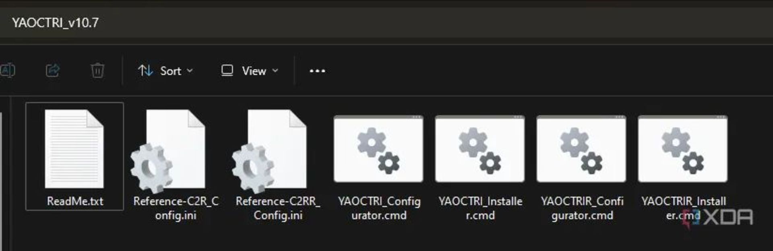The image size is (773, 251).
Task: Click the Rename icon in the toolbar
Action: [x=8, y=71]
